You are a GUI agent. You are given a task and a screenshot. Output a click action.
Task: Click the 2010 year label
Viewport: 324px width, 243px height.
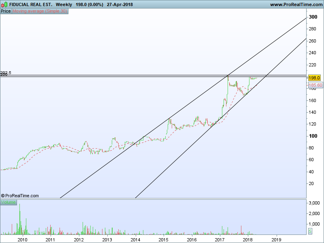(x=23, y=240)
